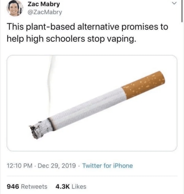Open Zac Mabry's profile picture

[15, 8]
